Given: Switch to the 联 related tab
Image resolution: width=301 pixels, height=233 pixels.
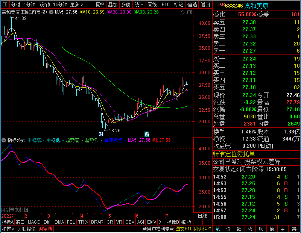Looking at the screenshot, I should (261, 229).
